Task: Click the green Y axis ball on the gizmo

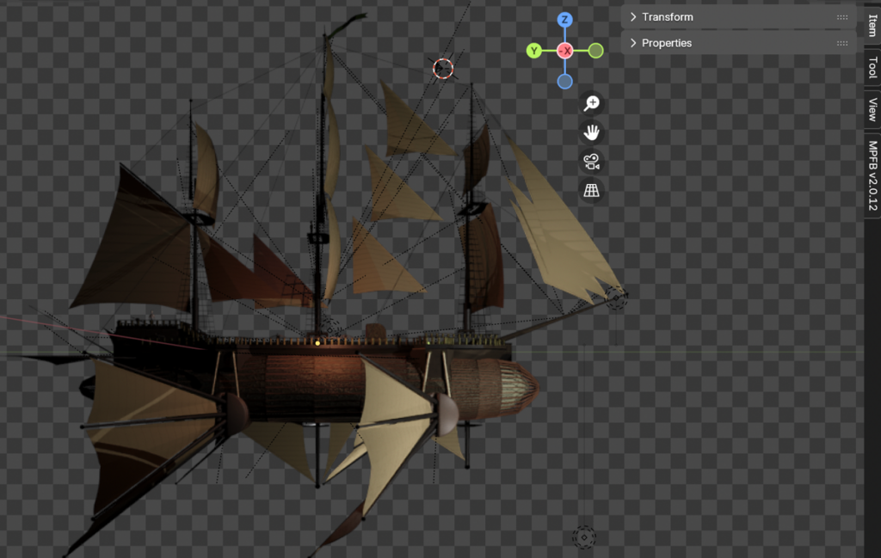Action: click(x=533, y=51)
